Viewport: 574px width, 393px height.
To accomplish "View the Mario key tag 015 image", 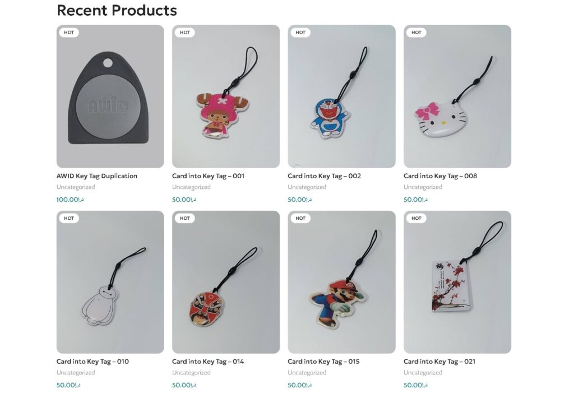I will tap(341, 282).
